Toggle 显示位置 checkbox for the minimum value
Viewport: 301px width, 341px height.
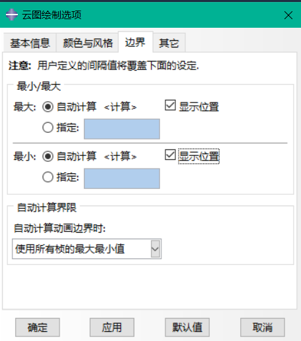pyautogui.click(x=170, y=155)
